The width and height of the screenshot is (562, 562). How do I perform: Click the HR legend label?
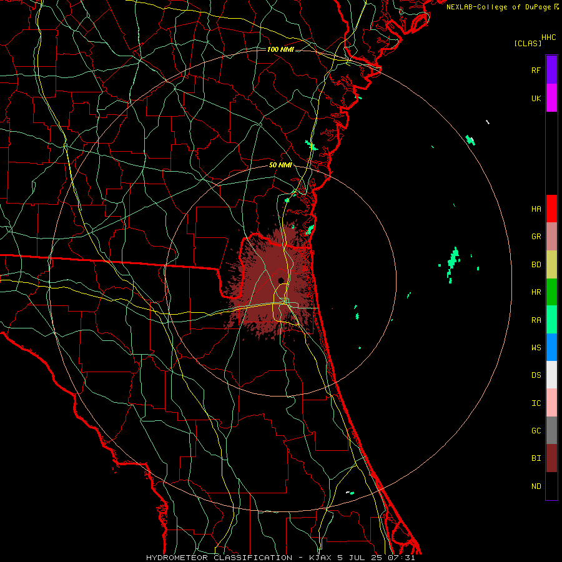[x=536, y=292]
